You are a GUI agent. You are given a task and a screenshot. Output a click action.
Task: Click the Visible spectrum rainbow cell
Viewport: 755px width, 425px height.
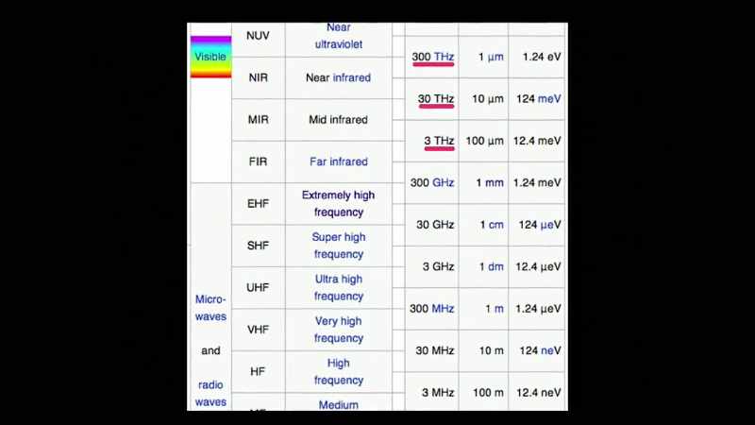[210, 57]
